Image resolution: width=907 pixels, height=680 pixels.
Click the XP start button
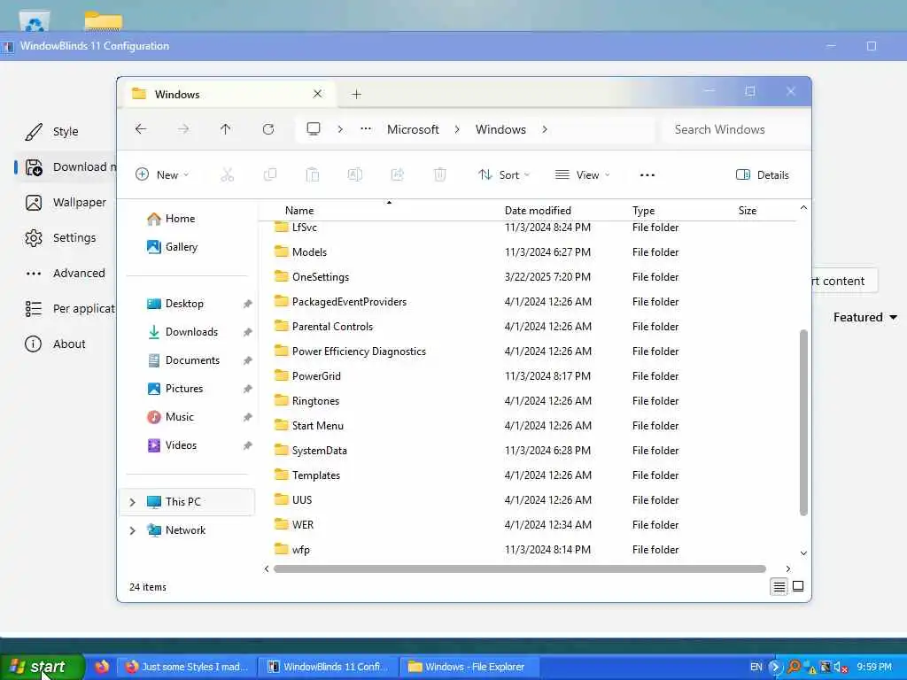point(41,667)
